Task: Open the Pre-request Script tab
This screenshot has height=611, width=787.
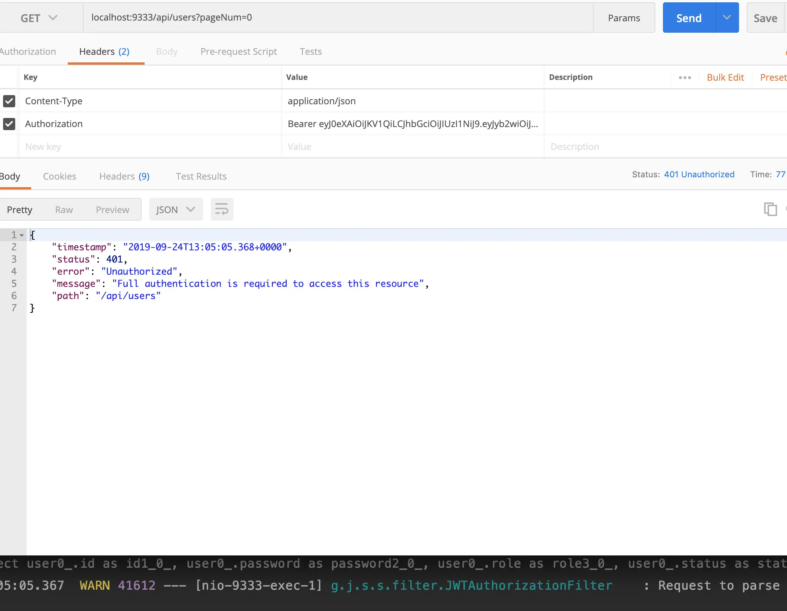Action: pos(239,51)
